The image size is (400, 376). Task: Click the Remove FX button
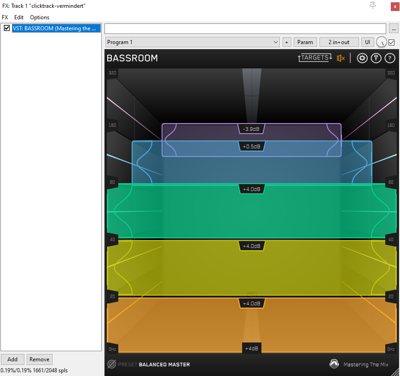tap(40, 359)
